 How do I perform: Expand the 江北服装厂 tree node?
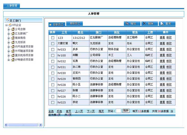click(9, 34)
